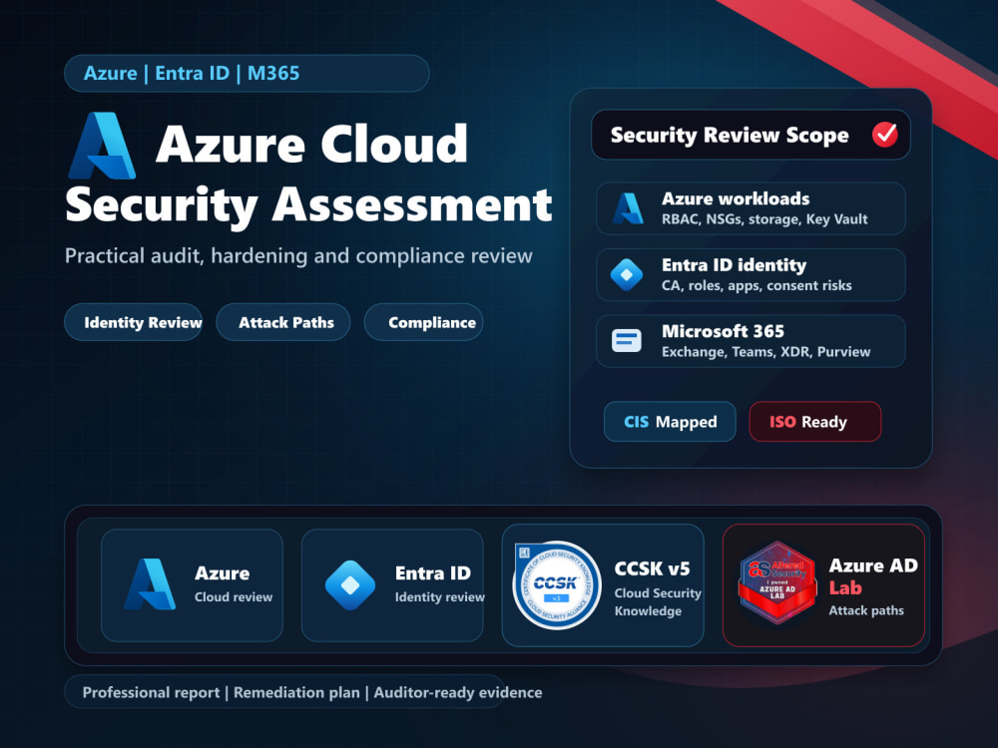Click the Entra ID Identity review card
998x748 pixels.
pos(392,585)
